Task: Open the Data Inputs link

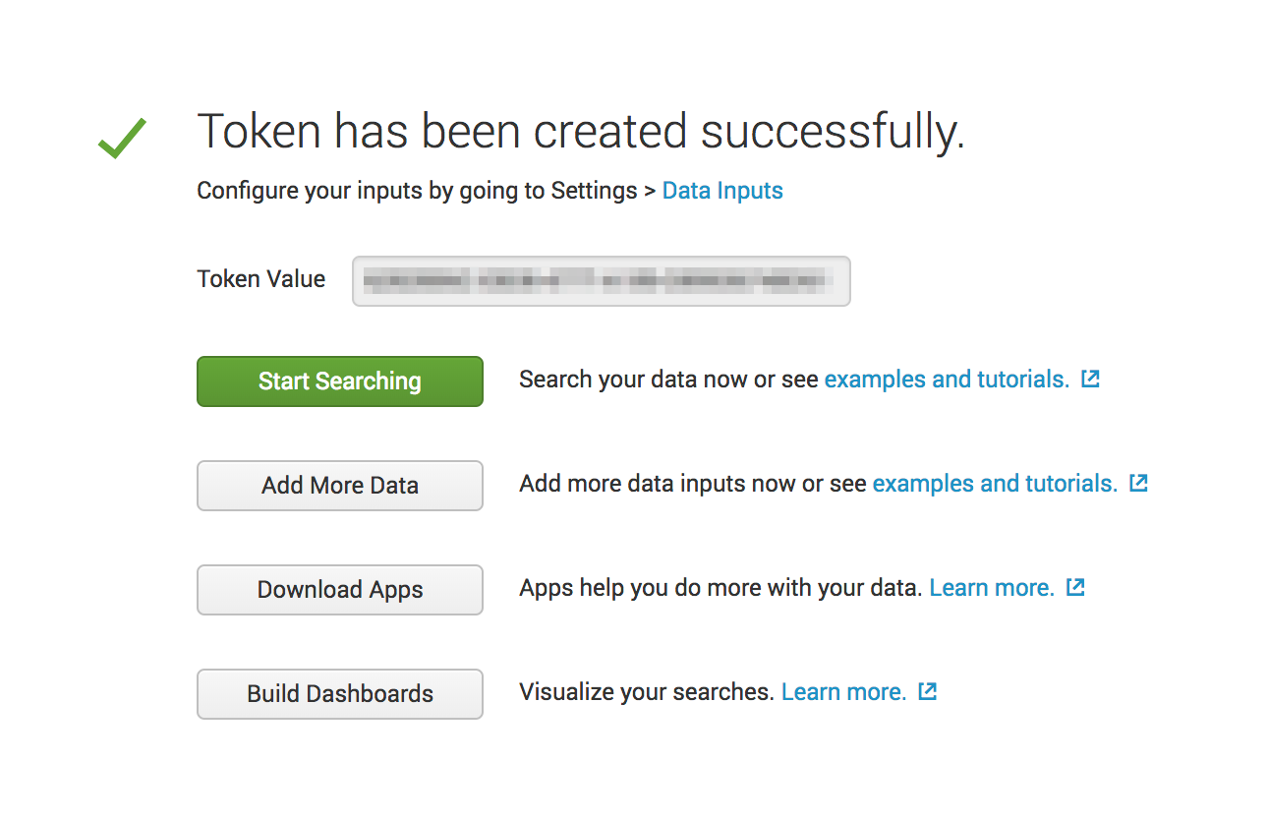Action: tap(722, 190)
